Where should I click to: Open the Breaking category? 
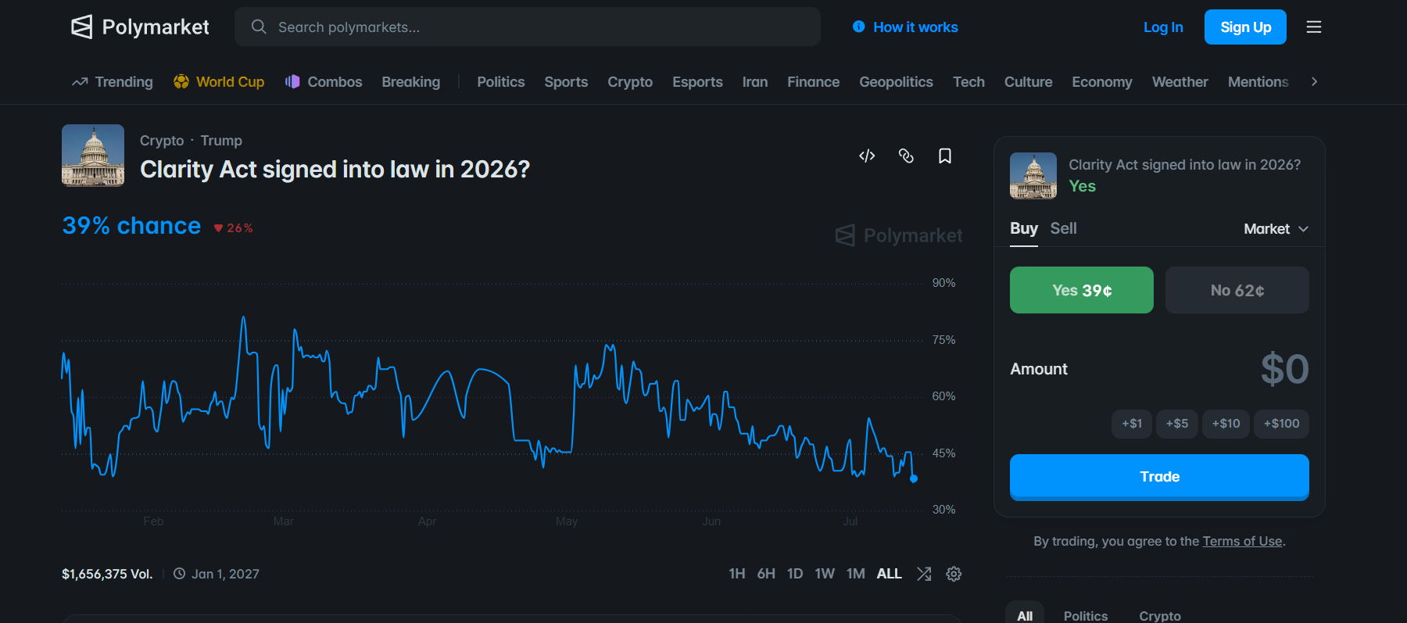coord(411,82)
